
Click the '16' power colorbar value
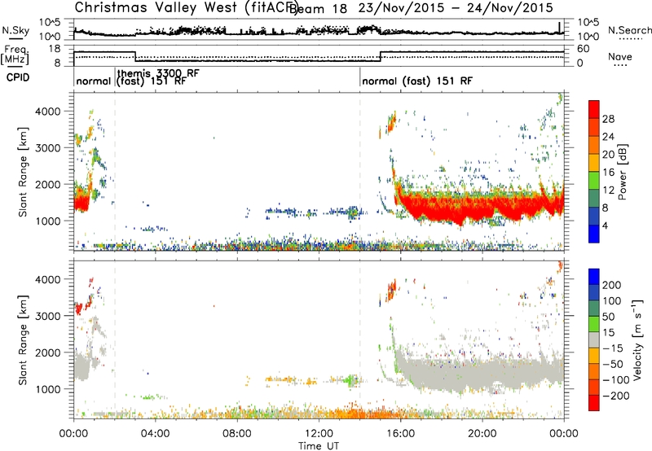pos(608,173)
